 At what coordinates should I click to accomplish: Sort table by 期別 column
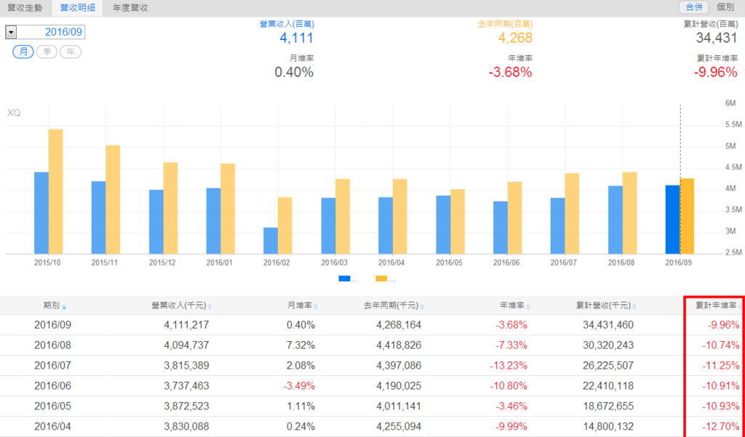pos(55,305)
